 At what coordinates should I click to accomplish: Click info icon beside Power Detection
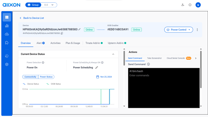pos(43,63)
